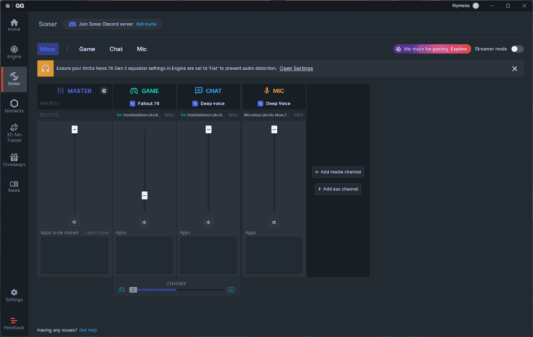The height and width of the screenshot is (337, 533).
Task: Click the Open Settings link
Action: 296,69
